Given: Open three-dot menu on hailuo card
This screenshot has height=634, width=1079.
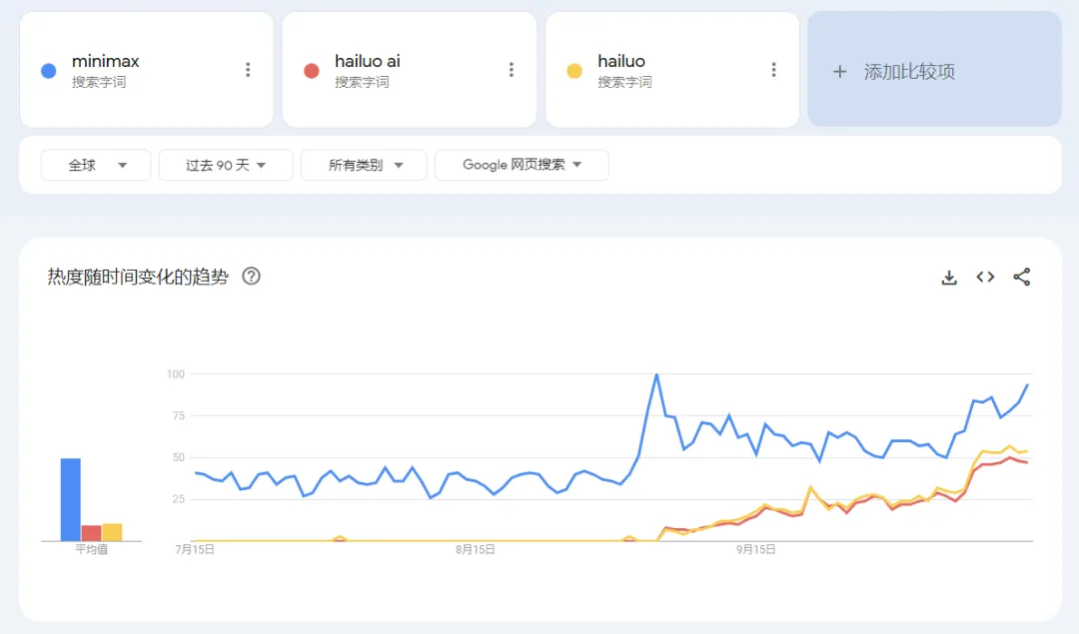Looking at the screenshot, I should click(773, 70).
